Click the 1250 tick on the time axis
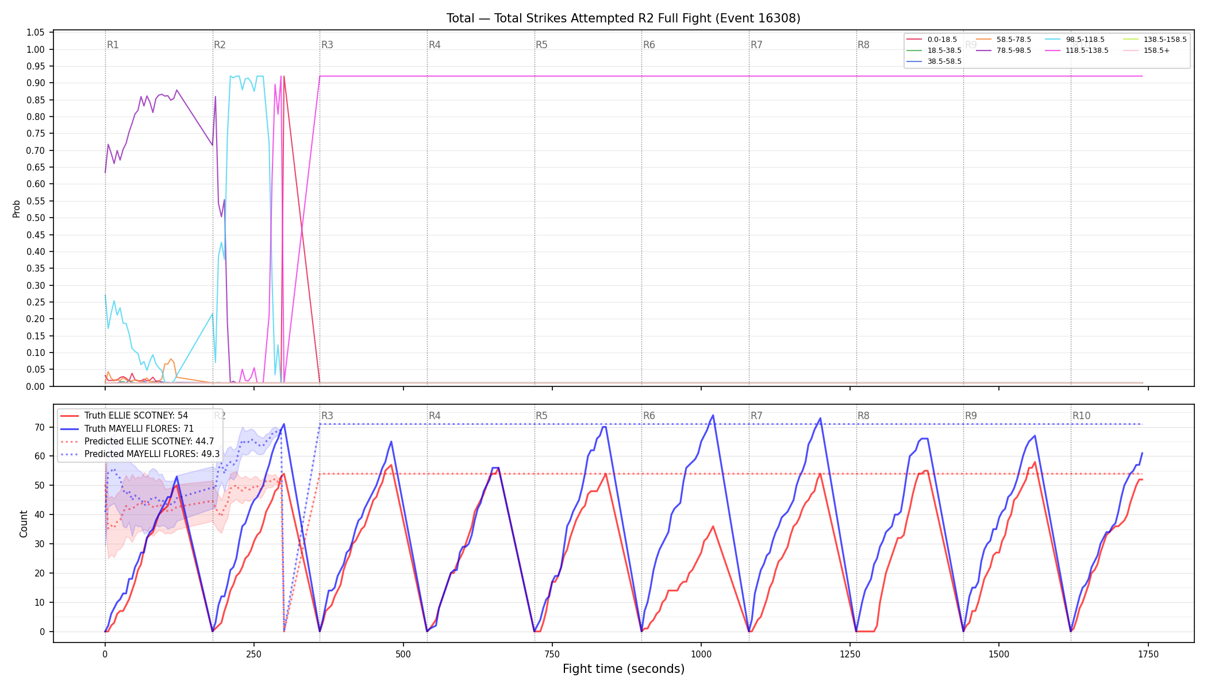This screenshot has width=1207, height=689. [850, 654]
